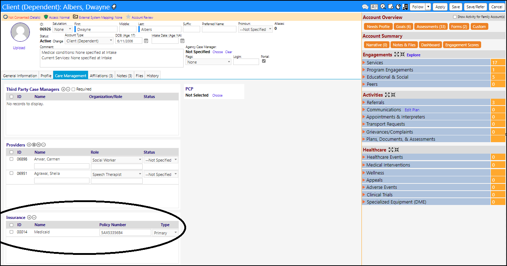Open calendar picker next to Intake Date
This screenshot has width=507, height=266.
pos(182,41)
